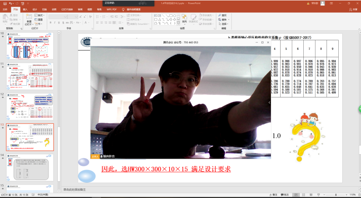This screenshot has height=198, width=361.
Task: Open the Customize Quick Access Toolbar dropdown
Action: 28,3
